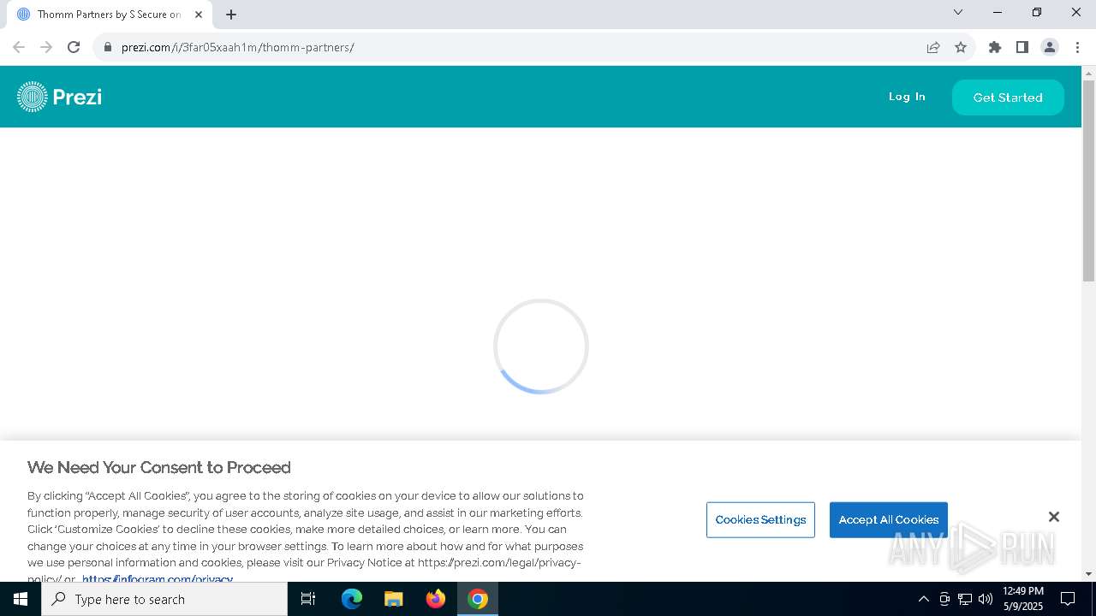The width and height of the screenshot is (1096, 616).
Task: Open the notification center
Action: click(x=1068, y=599)
